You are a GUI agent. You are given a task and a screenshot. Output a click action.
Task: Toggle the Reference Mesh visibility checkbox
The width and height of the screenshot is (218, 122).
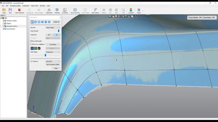(4, 21)
